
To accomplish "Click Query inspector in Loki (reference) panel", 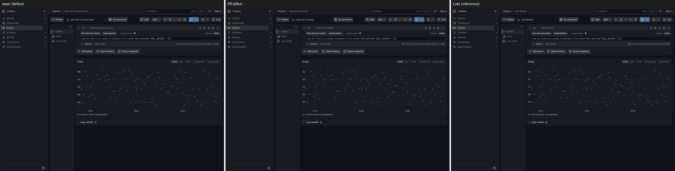I will tap(579, 51).
